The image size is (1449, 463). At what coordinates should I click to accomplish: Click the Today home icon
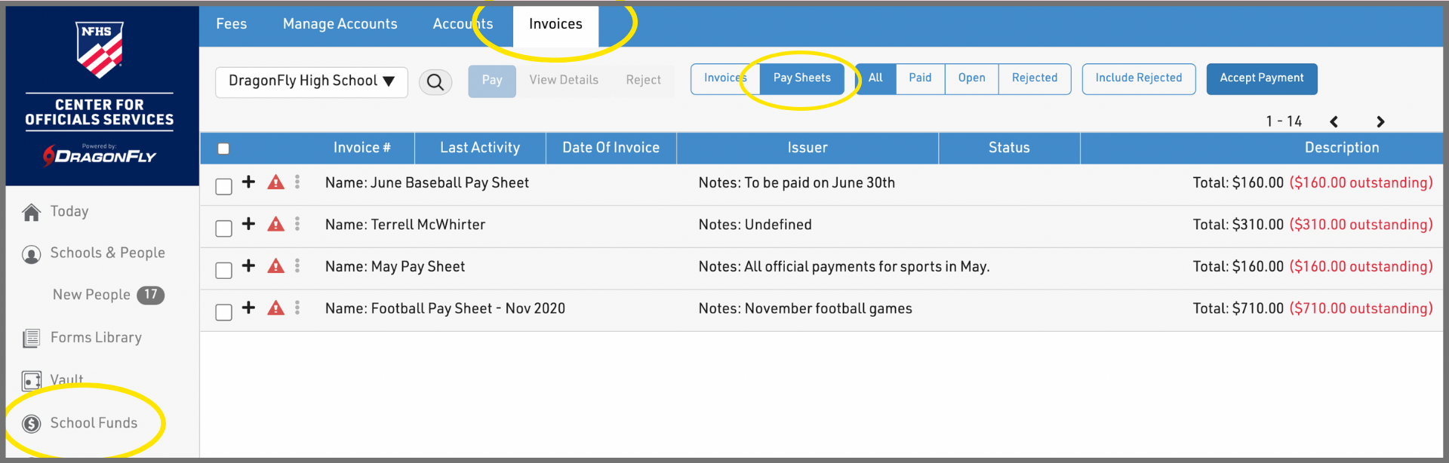point(31,213)
